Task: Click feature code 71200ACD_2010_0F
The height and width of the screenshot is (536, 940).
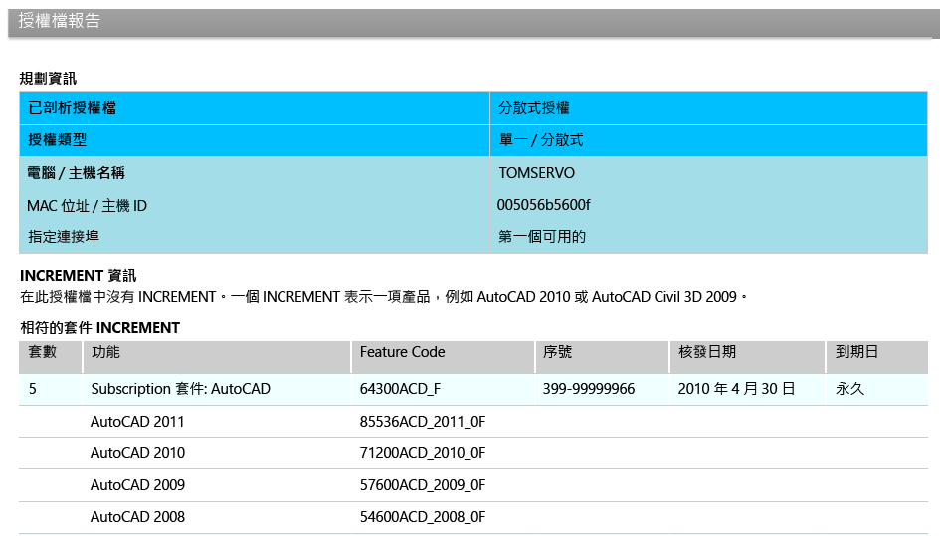Action: (x=423, y=453)
